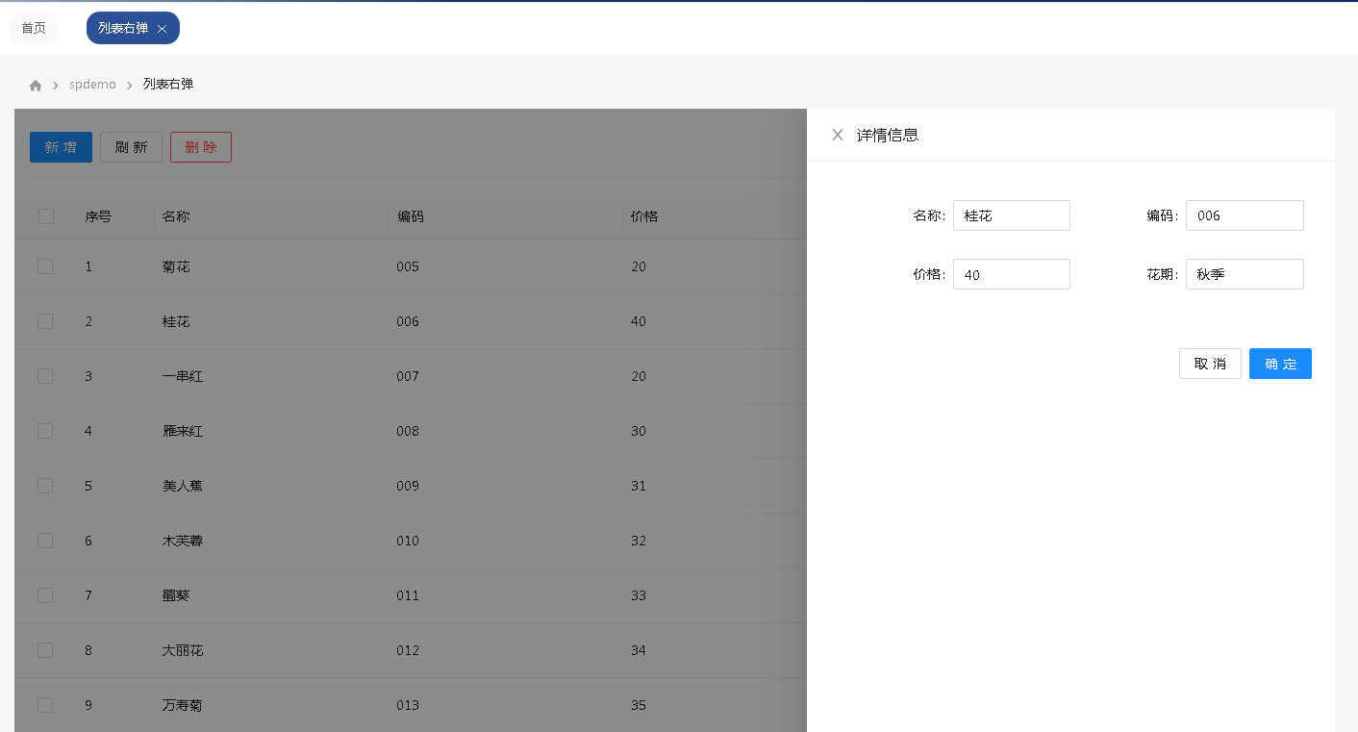The width and height of the screenshot is (1358, 732).
Task: Click the red 删除 button
Action: pyautogui.click(x=201, y=147)
